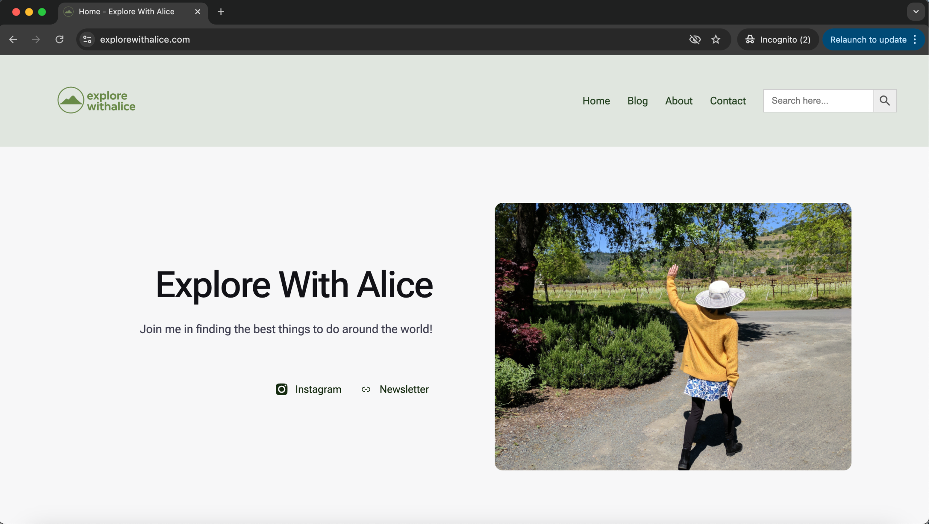The width and height of the screenshot is (929, 524).
Task: Open a new browser tab
Action: coord(221,12)
